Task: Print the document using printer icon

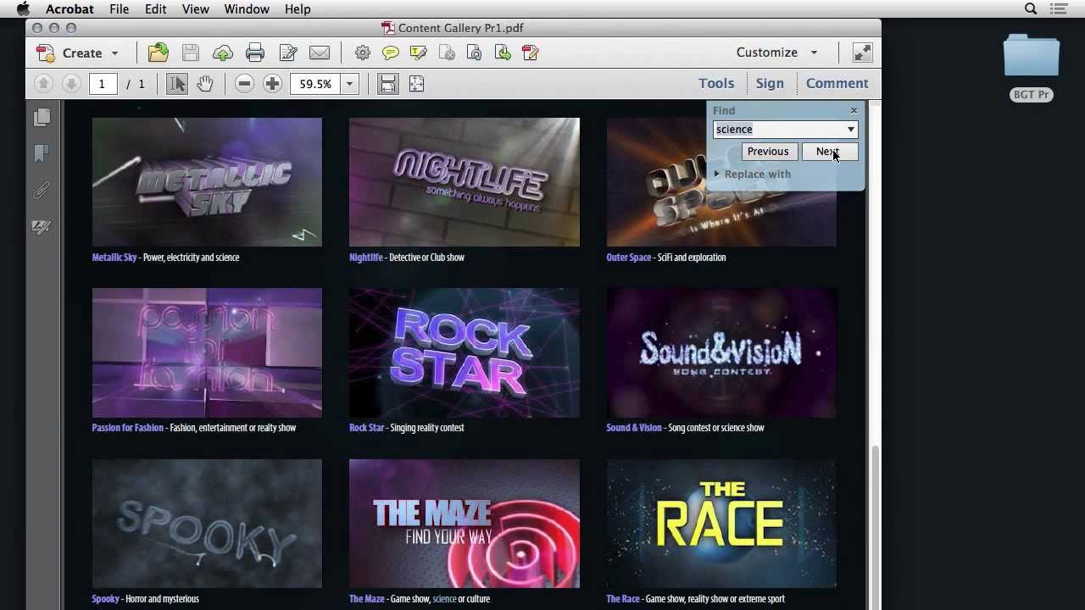Action: [x=255, y=53]
